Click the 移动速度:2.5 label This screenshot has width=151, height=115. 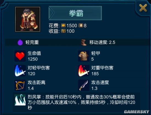tap(102, 42)
